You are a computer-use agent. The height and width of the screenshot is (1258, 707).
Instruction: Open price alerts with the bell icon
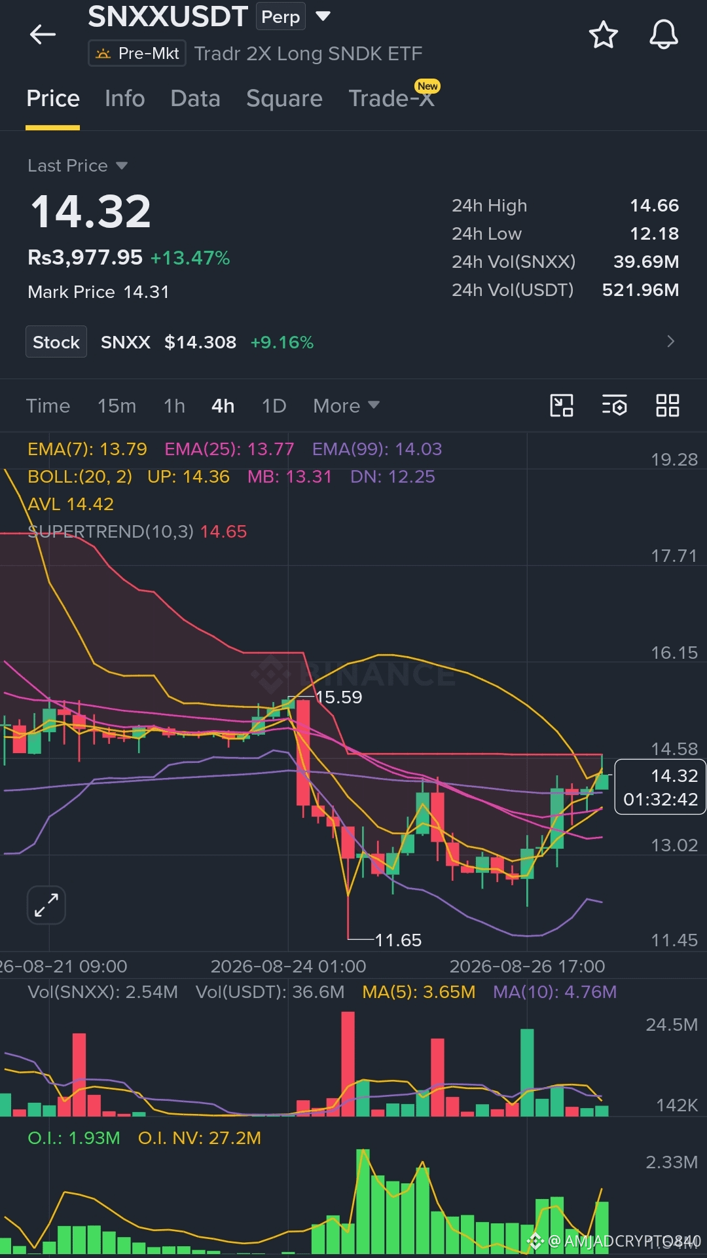pyautogui.click(x=663, y=35)
